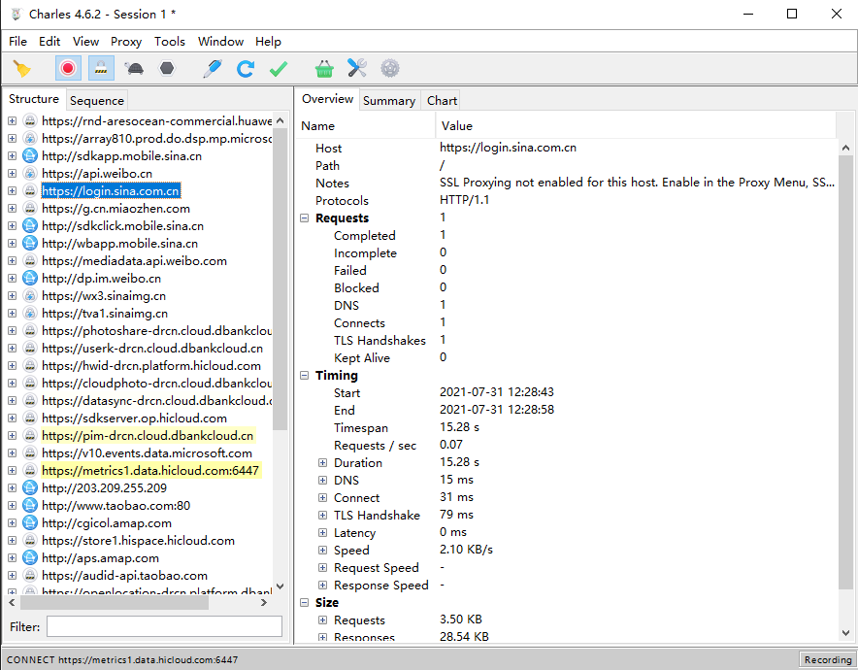Toggle the red Recording button

(x=68, y=68)
